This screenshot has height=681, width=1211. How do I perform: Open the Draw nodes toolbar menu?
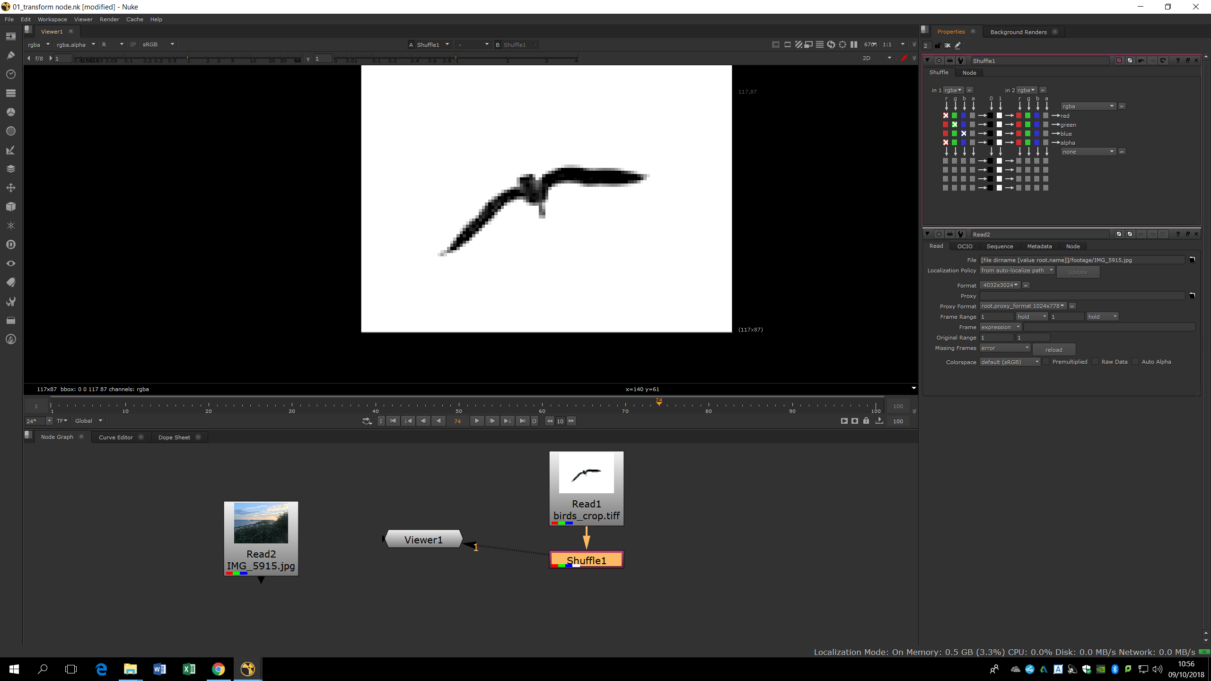coord(10,55)
